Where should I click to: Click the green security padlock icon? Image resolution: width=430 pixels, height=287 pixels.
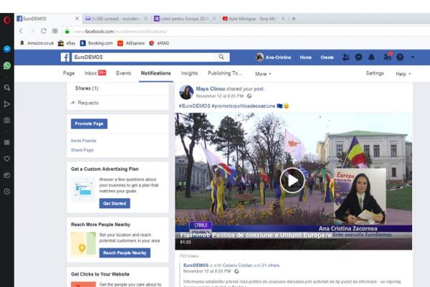point(67,32)
